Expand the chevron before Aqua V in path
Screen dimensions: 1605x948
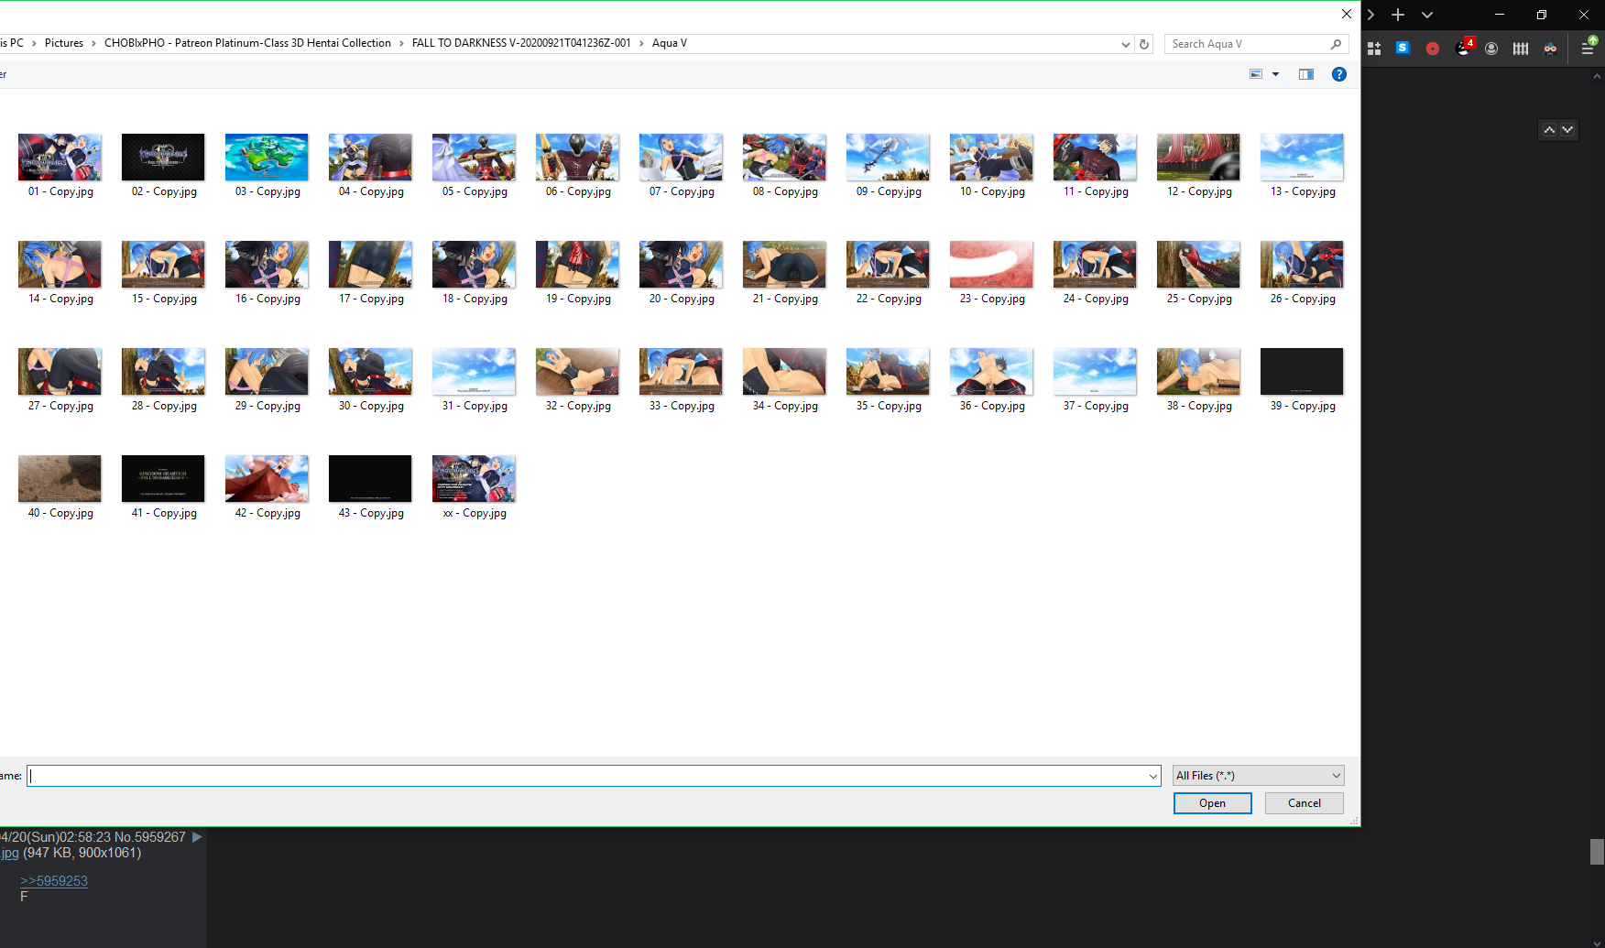click(x=641, y=43)
